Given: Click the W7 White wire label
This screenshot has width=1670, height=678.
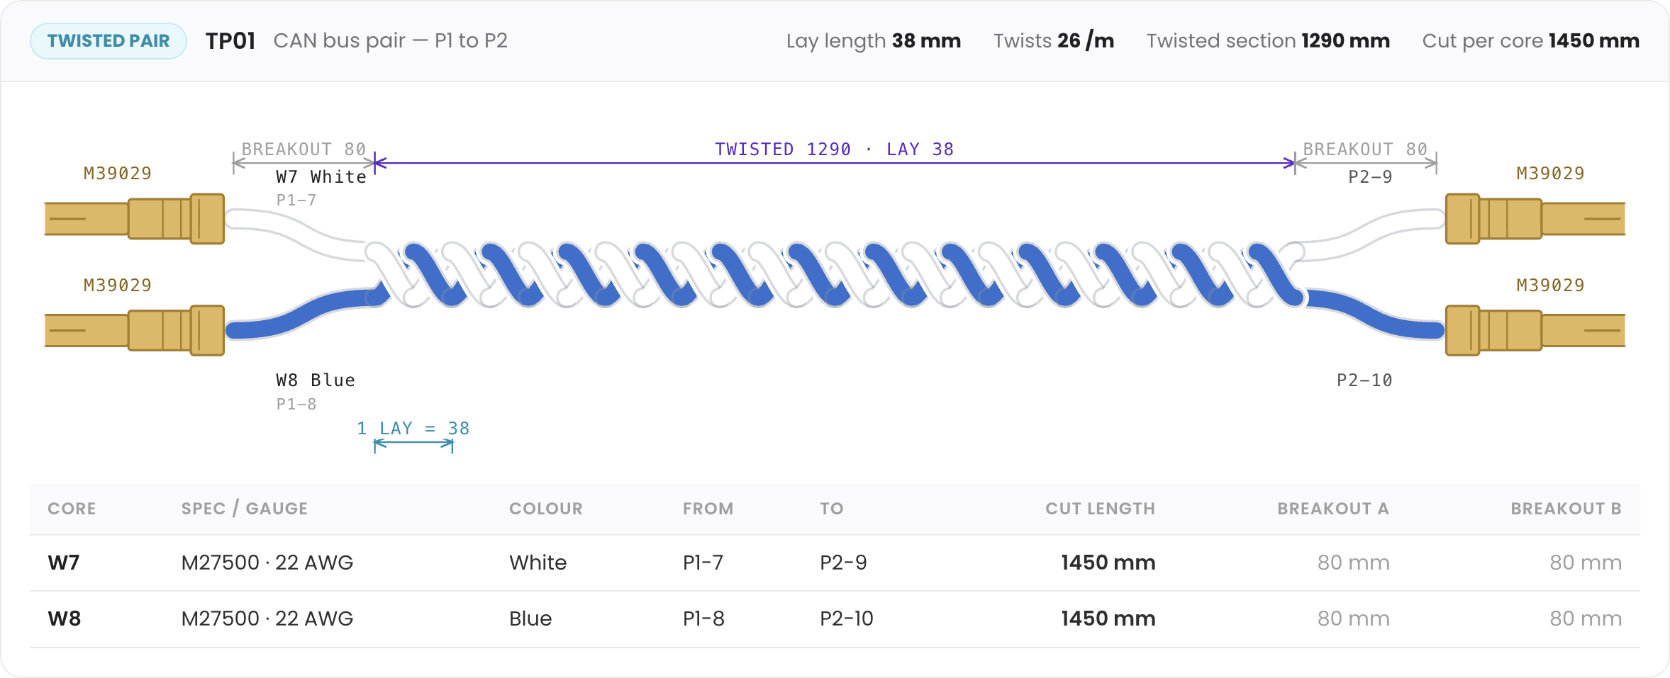Looking at the screenshot, I should 321,177.
